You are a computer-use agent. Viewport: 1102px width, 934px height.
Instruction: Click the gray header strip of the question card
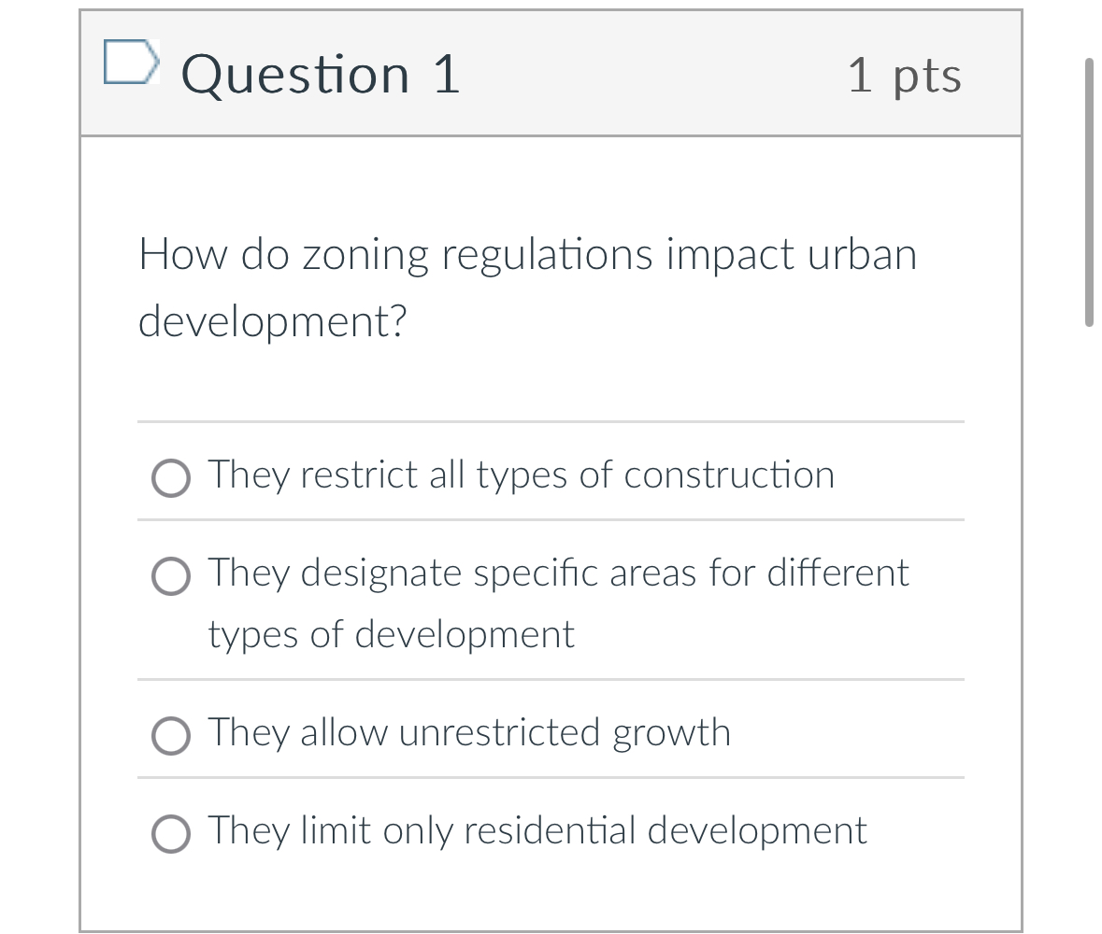coord(654,75)
